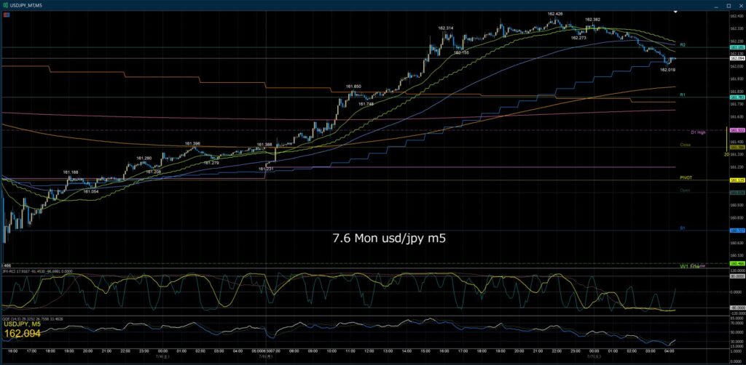Image resolution: width=746 pixels, height=365 pixels.
Task: Maximize the USDJPY chart window
Action: point(729,5)
